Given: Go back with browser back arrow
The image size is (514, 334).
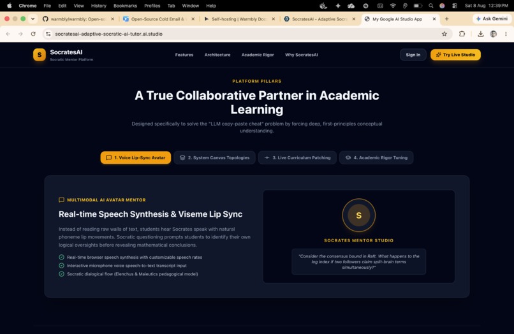Looking at the screenshot, I should pyautogui.click(x=8, y=34).
